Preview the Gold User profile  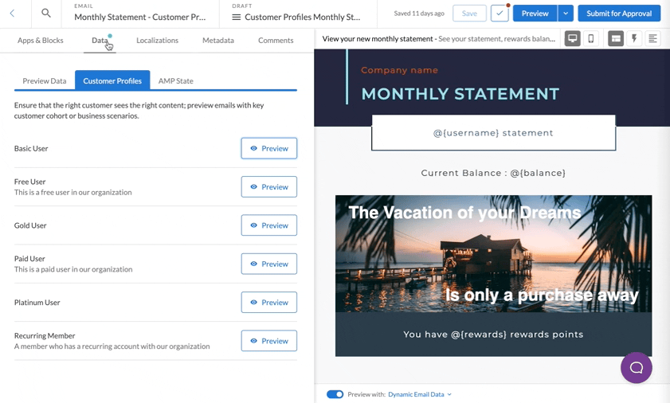click(x=268, y=225)
